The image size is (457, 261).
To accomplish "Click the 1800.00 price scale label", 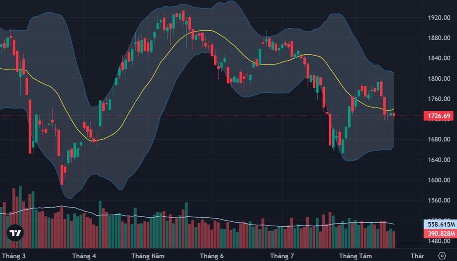I will pos(439,78).
